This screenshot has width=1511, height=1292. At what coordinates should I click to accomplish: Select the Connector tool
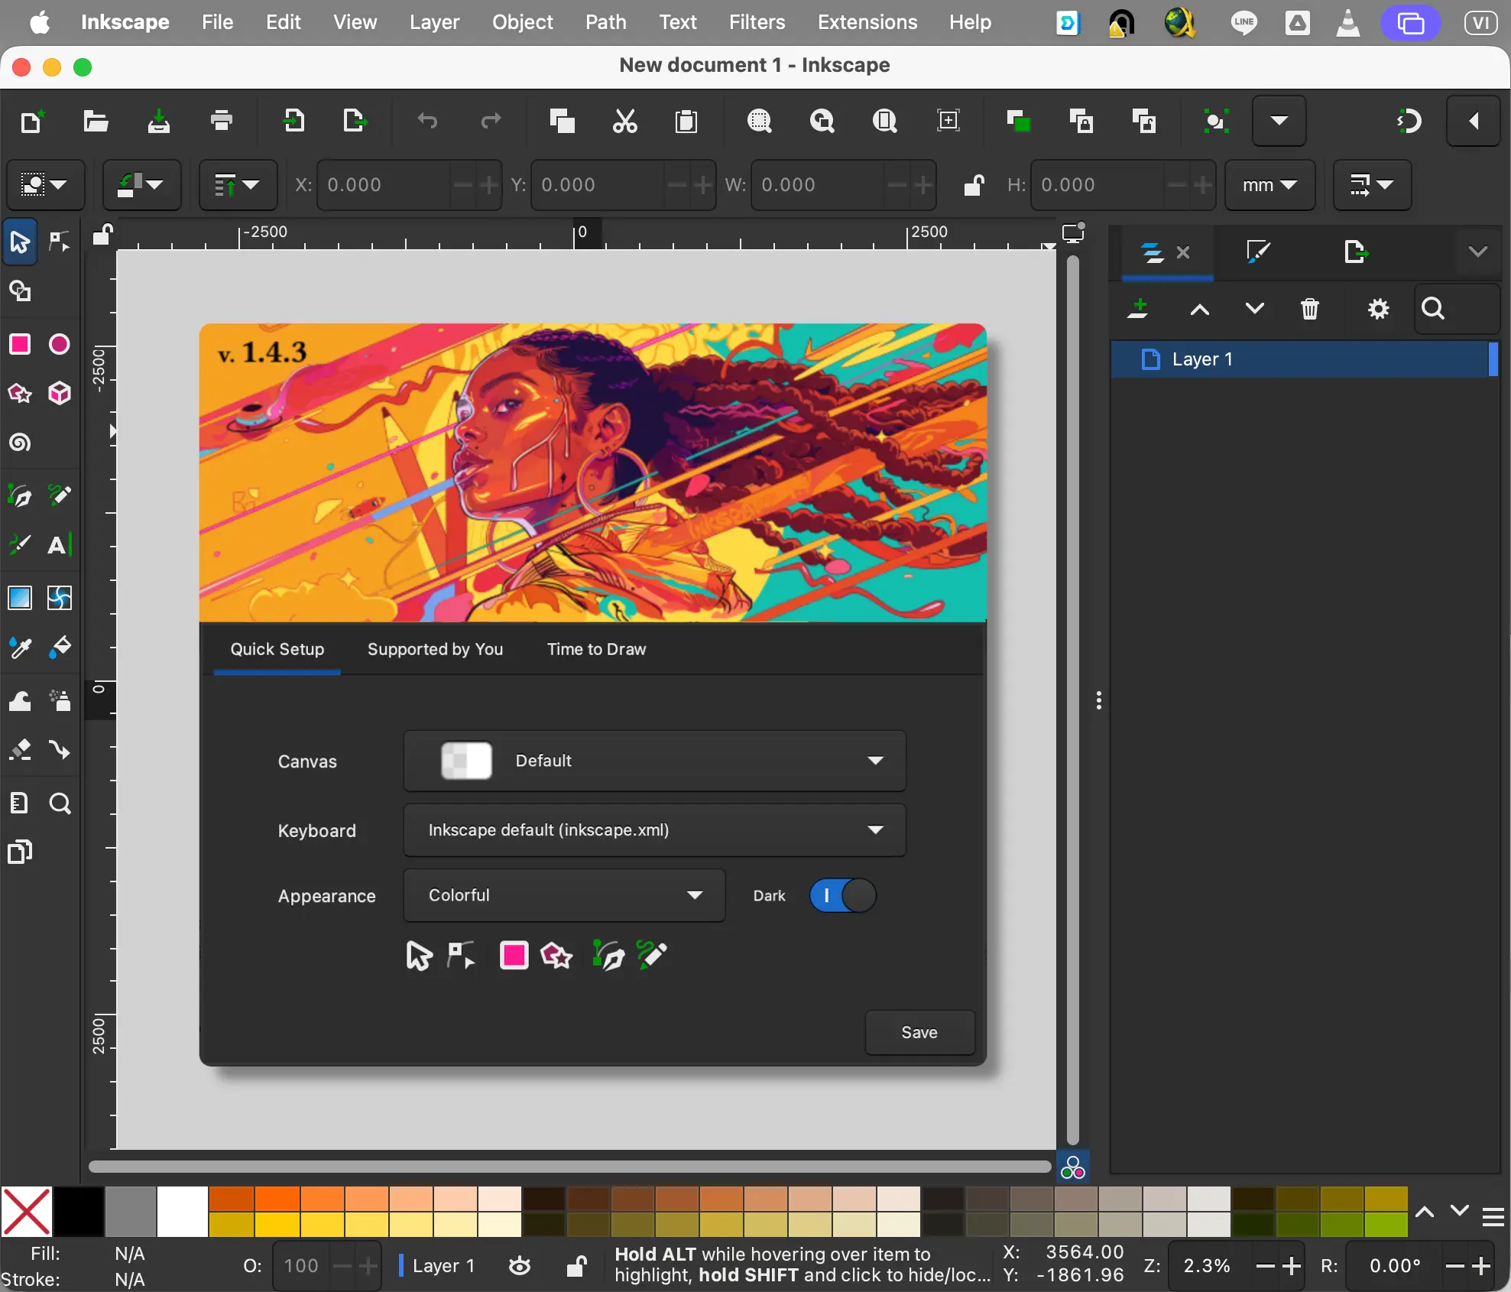pos(60,750)
